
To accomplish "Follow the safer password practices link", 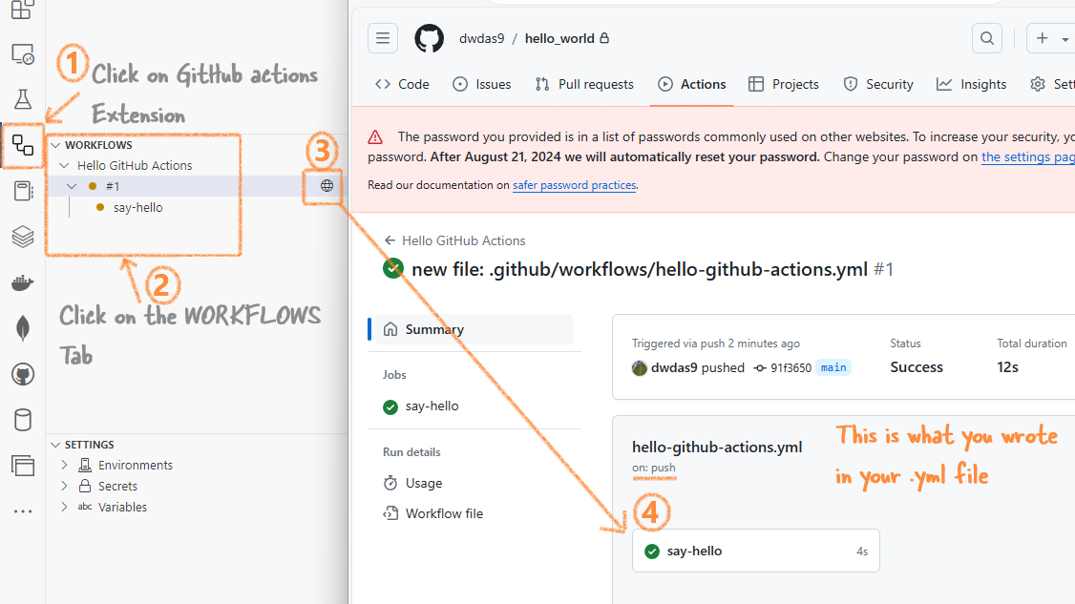I will 575,185.
